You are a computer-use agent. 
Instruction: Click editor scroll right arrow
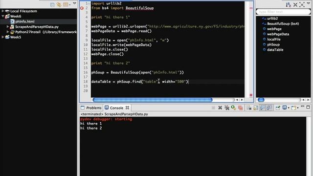click(242, 100)
